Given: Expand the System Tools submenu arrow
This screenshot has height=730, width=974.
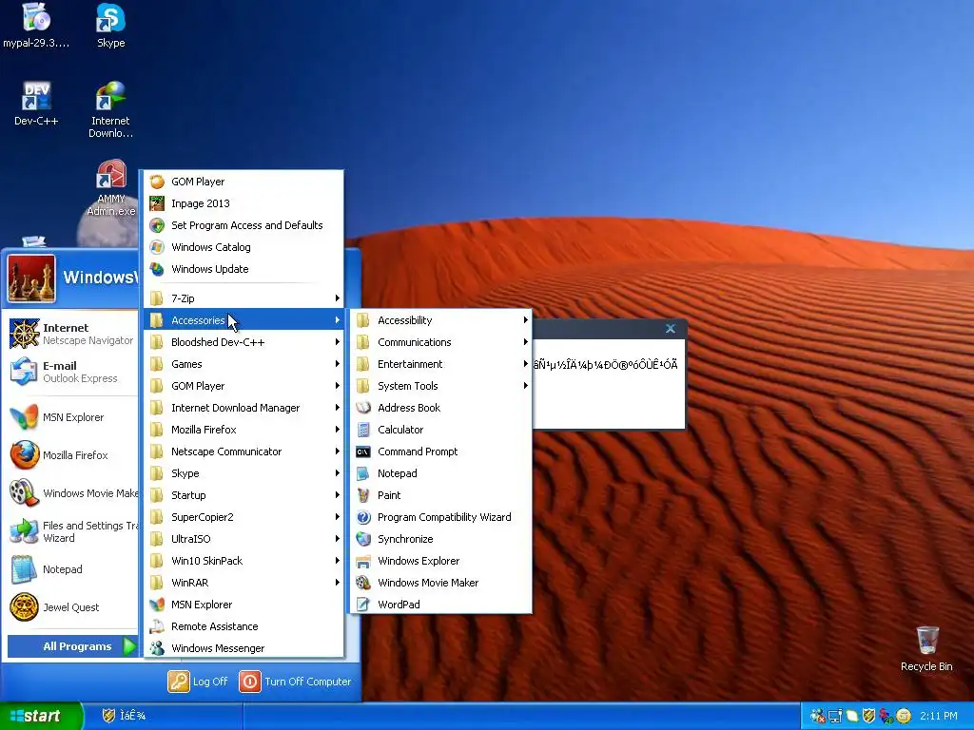Looking at the screenshot, I should click(525, 386).
